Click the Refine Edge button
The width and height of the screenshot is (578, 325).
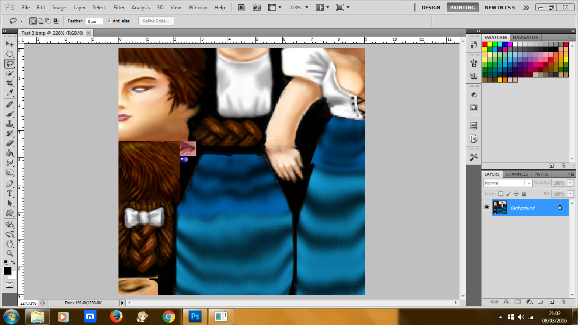coord(156,21)
